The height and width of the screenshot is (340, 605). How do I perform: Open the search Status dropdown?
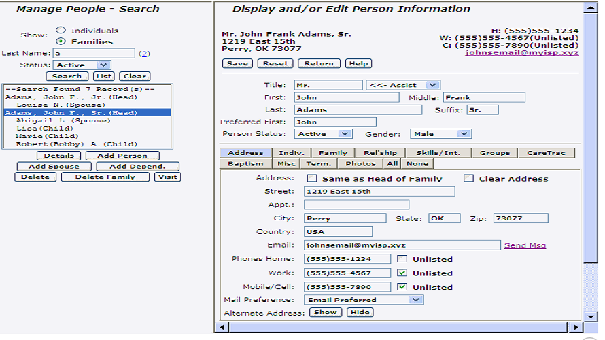coord(82,65)
